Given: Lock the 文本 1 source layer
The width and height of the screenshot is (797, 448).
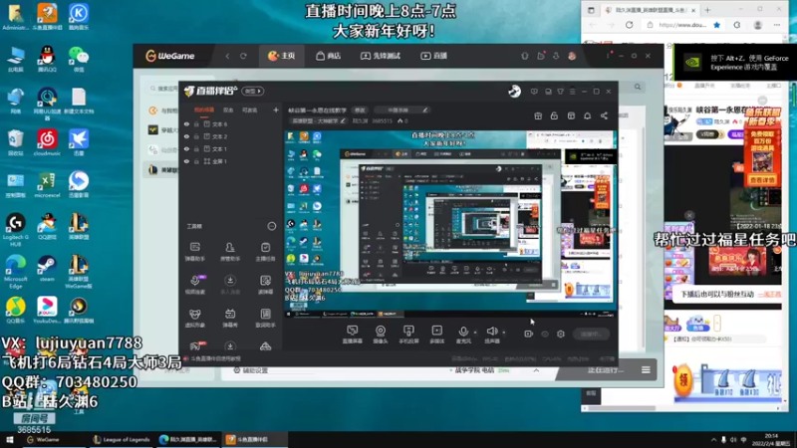Looking at the screenshot, I should (x=196, y=148).
